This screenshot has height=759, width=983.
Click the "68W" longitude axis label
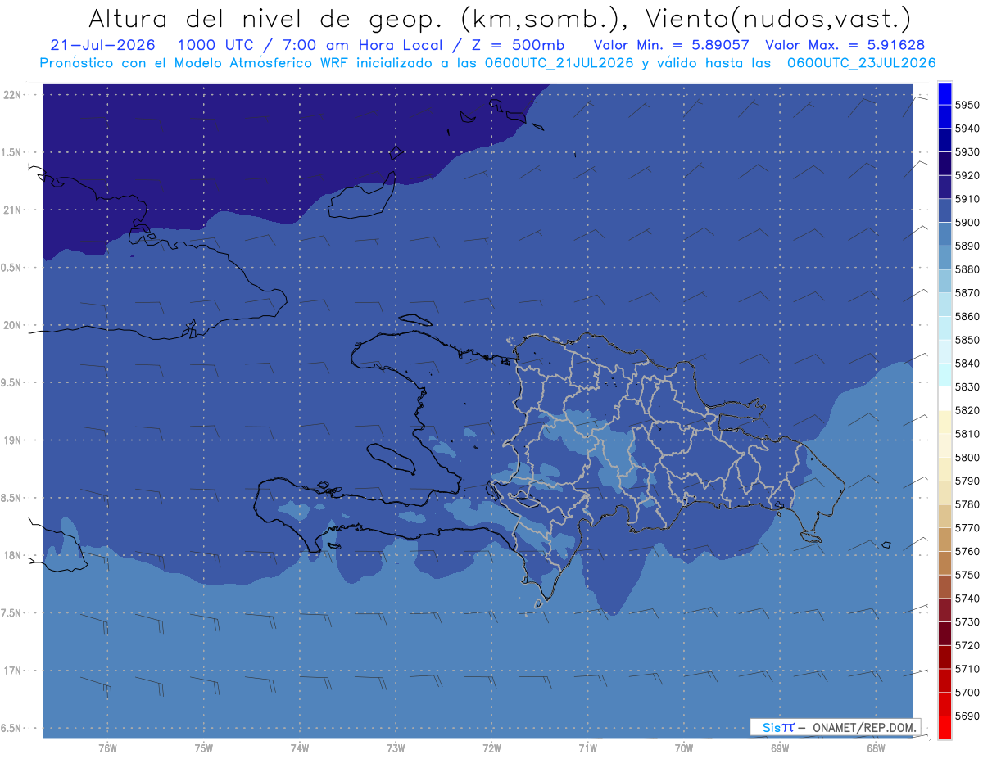pyautogui.click(x=876, y=748)
